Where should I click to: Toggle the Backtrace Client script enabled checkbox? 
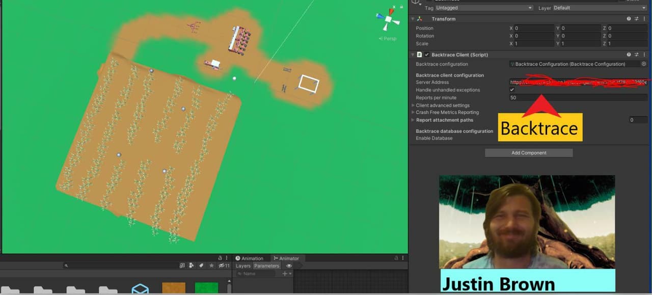pyautogui.click(x=426, y=55)
